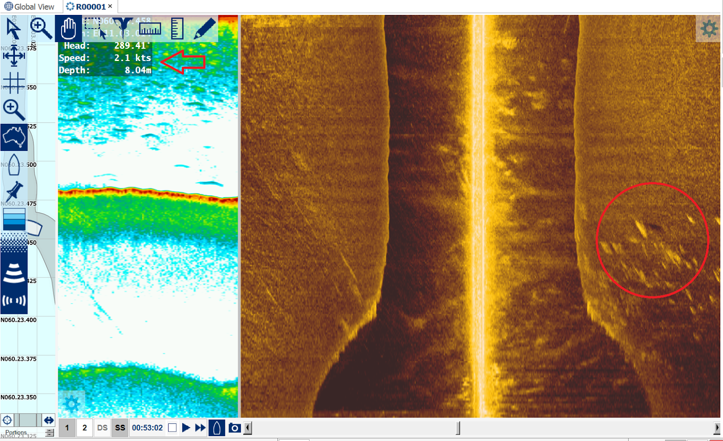Click the Depth 8.04m readout

point(105,70)
